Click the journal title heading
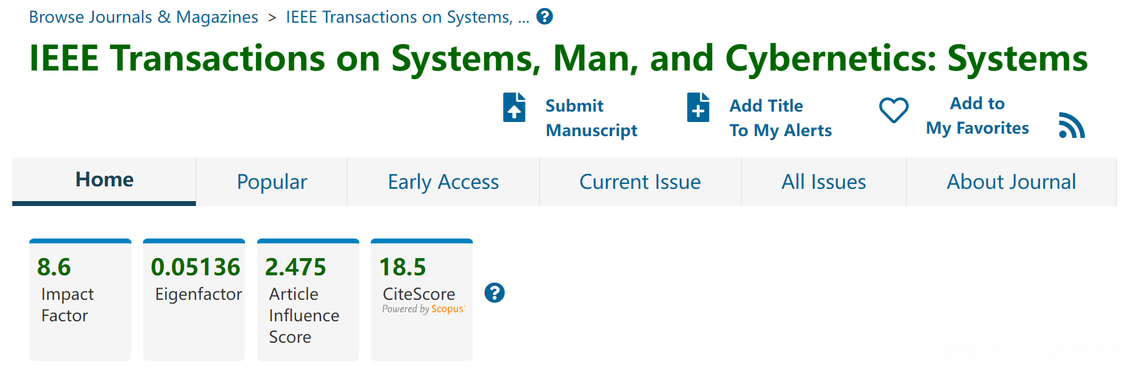Viewport: 1126px width, 374px height. [559, 58]
